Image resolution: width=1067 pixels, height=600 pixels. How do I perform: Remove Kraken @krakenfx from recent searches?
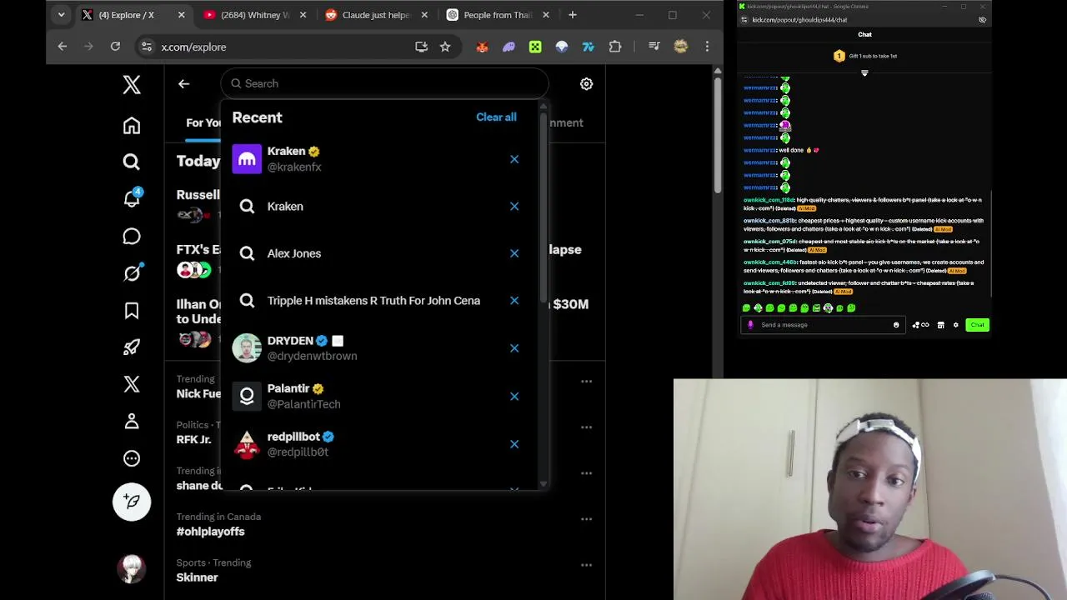[514, 159]
